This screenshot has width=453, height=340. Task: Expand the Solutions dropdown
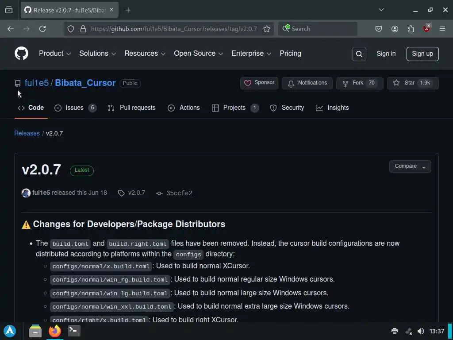point(98,54)
